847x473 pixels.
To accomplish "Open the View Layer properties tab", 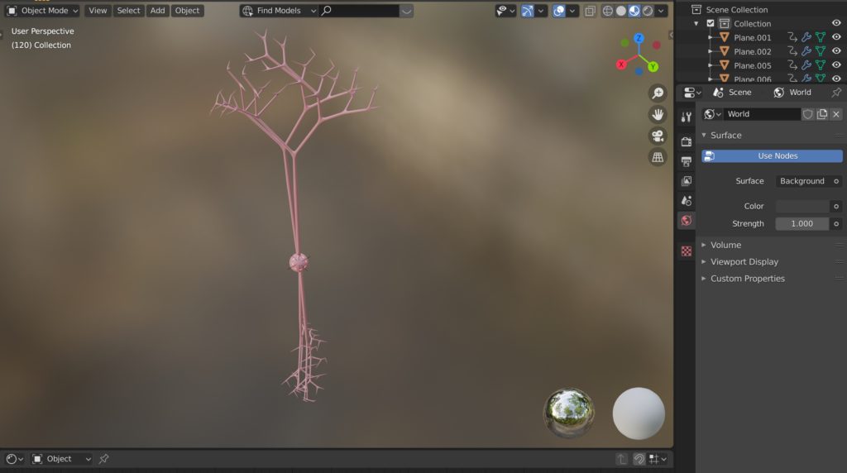I will pyautogui.click(x=686, y=181).
